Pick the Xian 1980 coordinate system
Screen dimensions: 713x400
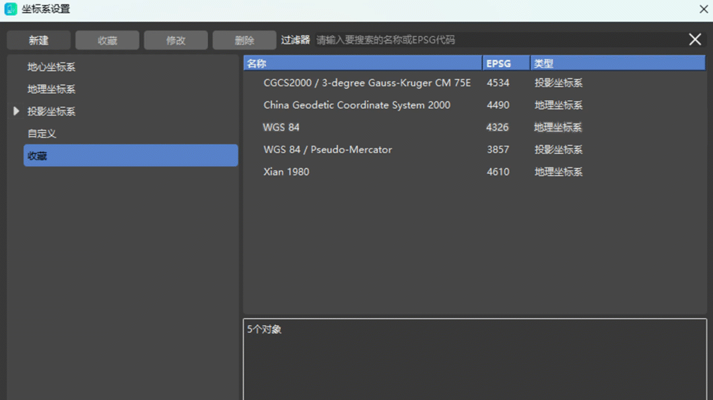point(286,172)
